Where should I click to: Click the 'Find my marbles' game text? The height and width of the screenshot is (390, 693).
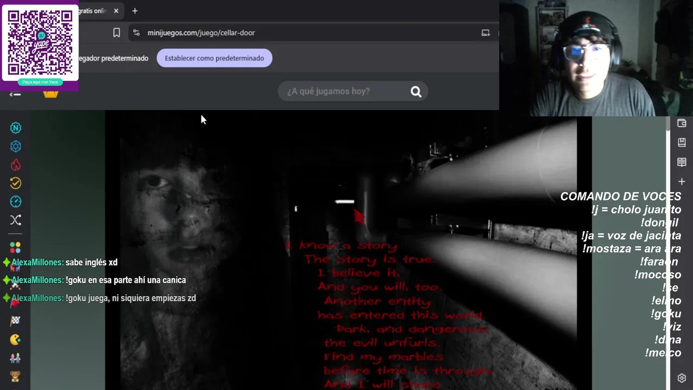click(x=383, y=356)
